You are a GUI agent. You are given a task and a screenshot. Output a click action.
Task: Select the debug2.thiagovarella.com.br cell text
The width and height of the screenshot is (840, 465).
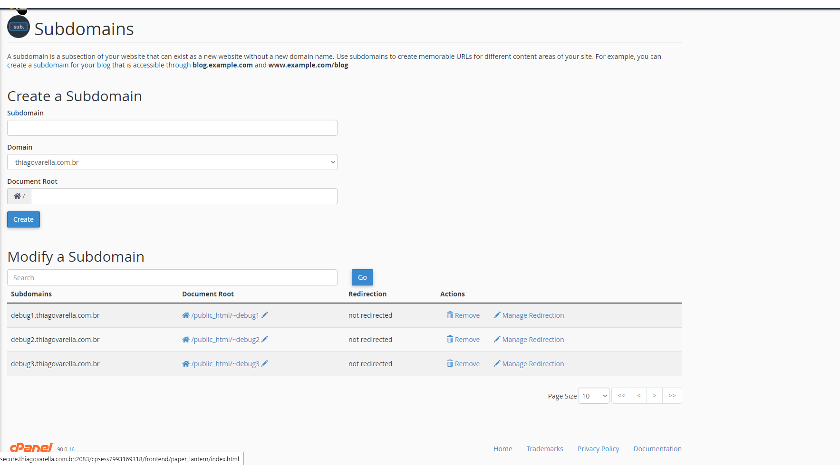click(x=55, y=340)
